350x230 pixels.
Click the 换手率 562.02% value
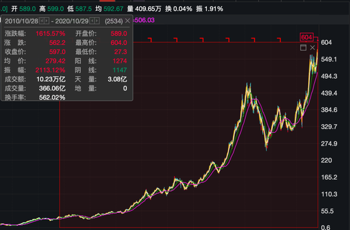[x=52, y=97]
